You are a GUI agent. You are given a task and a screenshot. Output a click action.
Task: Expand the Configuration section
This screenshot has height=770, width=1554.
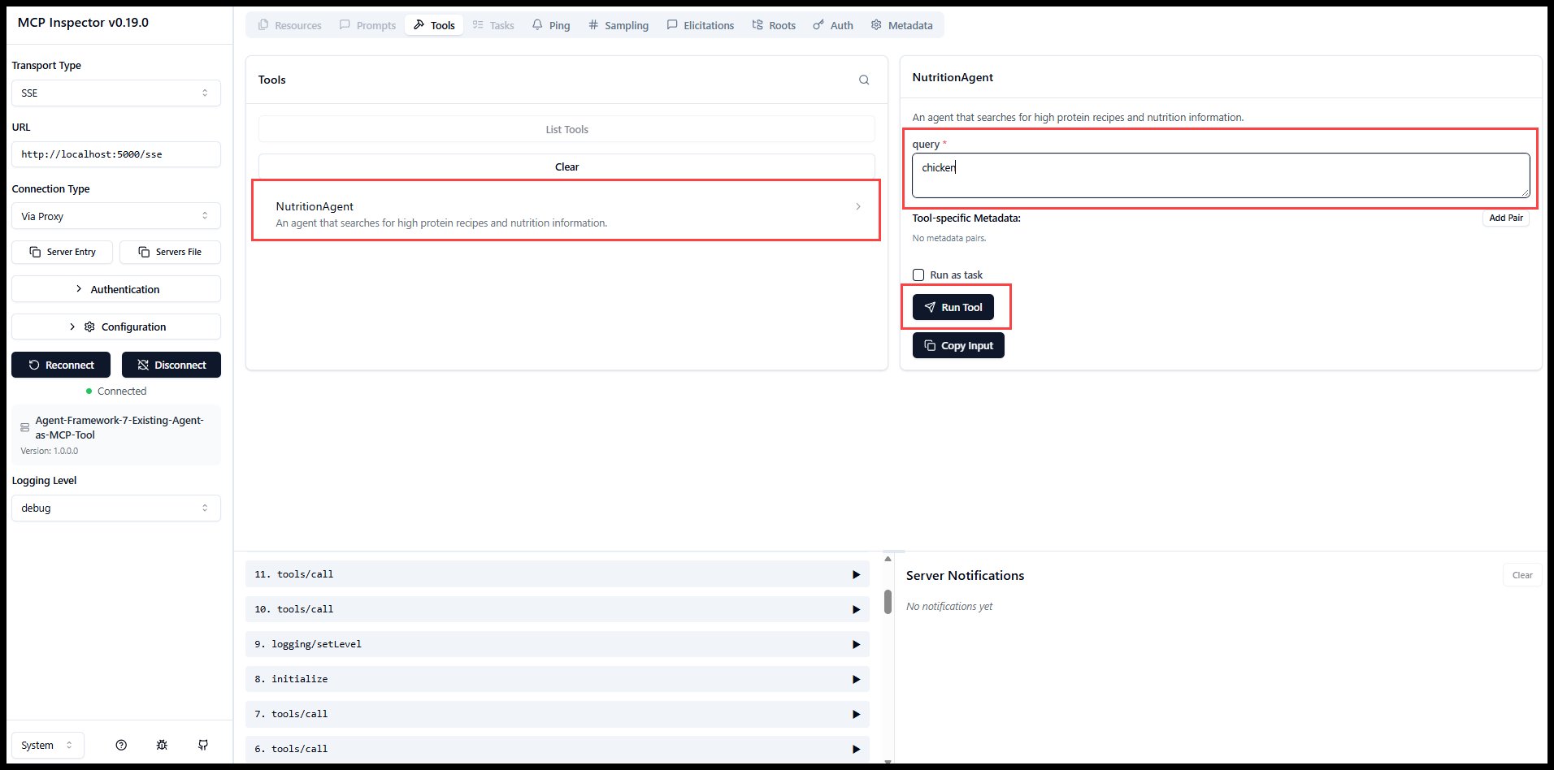click(x=115, y=327)
